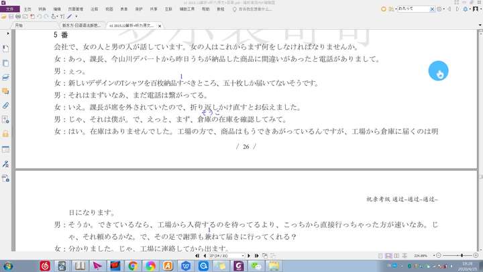This screenshot has width=483, height=272.
Task: Open Google Chrome from taskbar
Action: (x=133, y=266)
